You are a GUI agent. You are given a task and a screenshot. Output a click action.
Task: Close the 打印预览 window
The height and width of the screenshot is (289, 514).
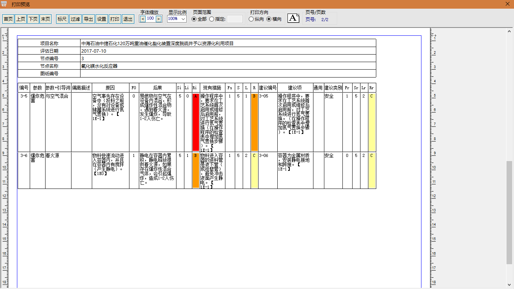point(508,4)
